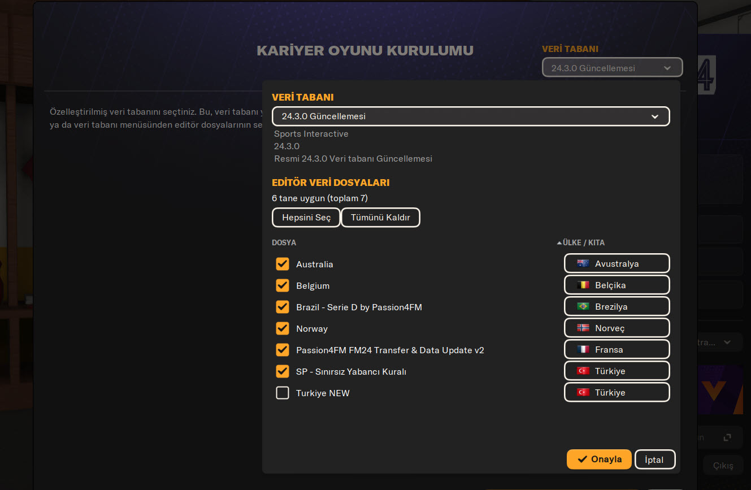
Task: Click the Tümünü Kaldır button
Action: pyautogui.click(x=380, y=218)
